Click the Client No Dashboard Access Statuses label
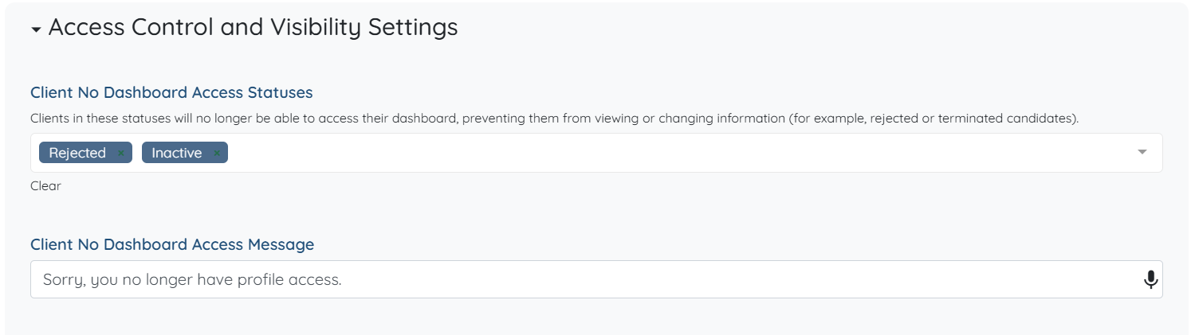 click(x=171, y=92)
